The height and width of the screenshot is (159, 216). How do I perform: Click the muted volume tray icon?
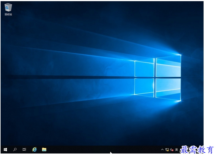(x=172, y=150)
